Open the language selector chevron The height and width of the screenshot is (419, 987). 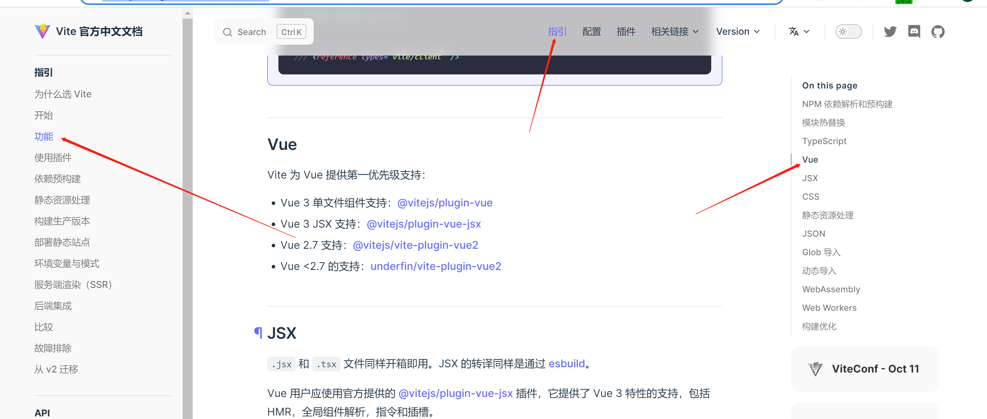806,31
